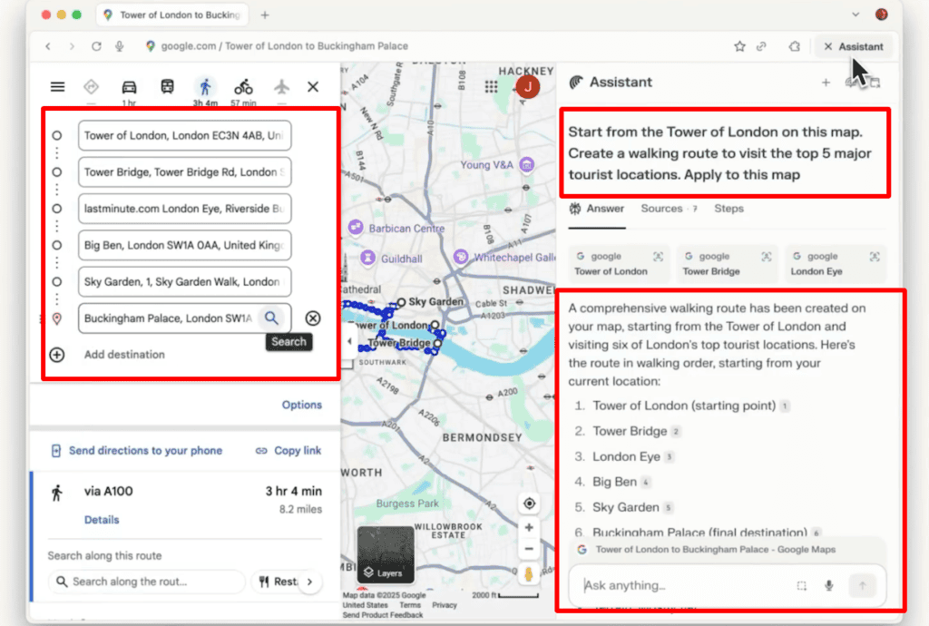Edit the Tower Bridge waypoint field

[184, 172]
